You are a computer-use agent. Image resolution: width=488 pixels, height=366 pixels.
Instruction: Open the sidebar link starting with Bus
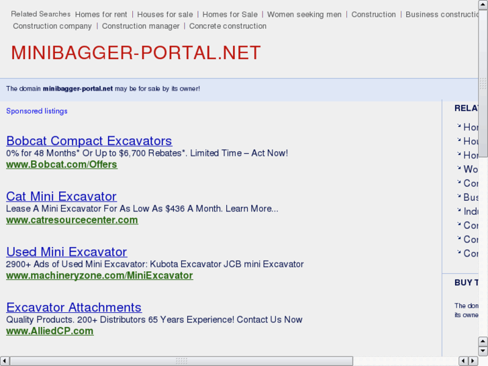point(471,197)
